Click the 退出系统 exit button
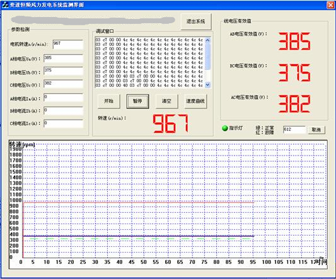Image resolution: width=336 pixels, height=279 pixels. pyautogui.click(x=195, y=21)
